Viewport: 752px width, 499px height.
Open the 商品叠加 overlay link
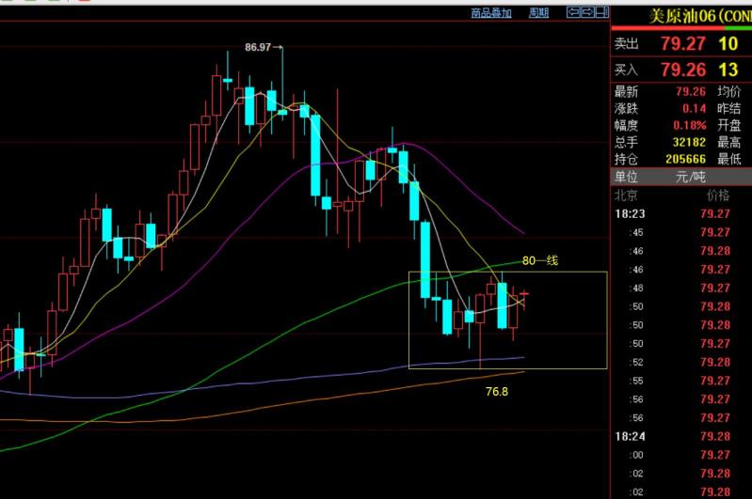(x=491, y=13)
